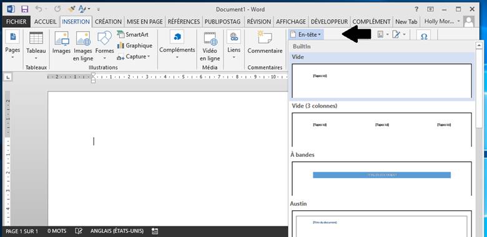Image resolution: width=487 pixels, height=237 pixels.
Task: Choose the À bandes header thumbnail
Action: pyautogui.click(x=381, y=179)
